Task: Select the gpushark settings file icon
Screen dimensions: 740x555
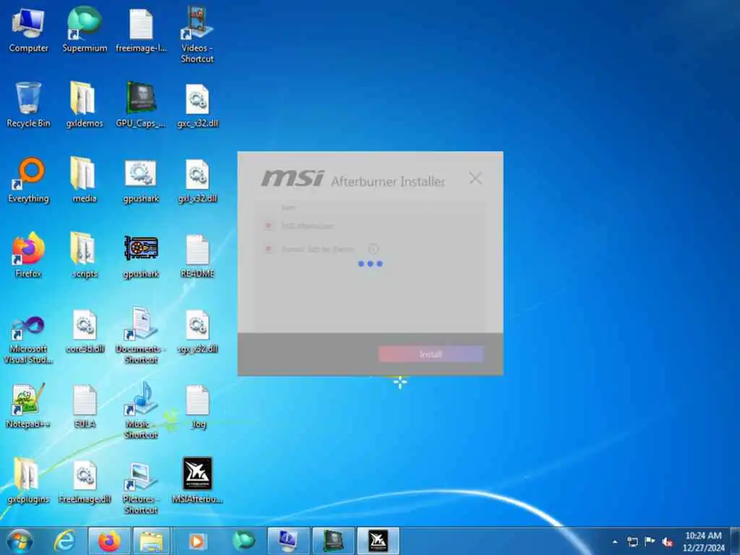Action: 141,180
